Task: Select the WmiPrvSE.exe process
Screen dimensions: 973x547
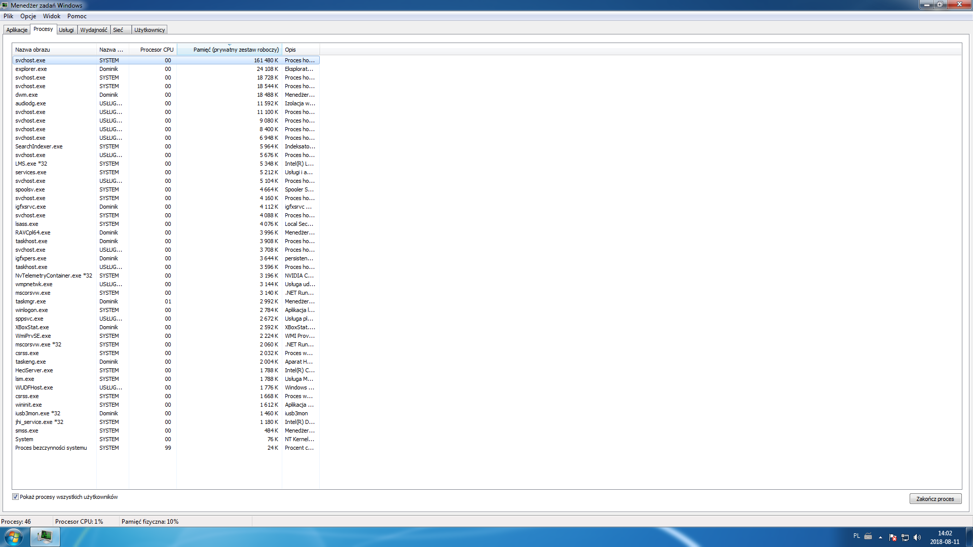Action: coord(166,336)
